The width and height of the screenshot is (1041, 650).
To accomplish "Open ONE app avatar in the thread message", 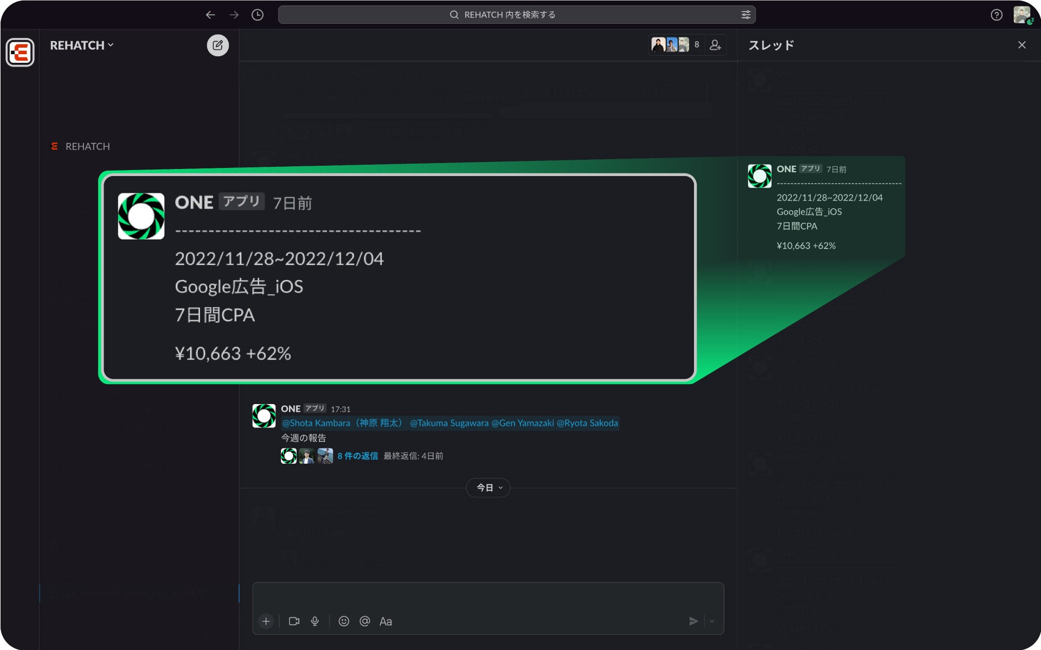I will click(760, 176).
